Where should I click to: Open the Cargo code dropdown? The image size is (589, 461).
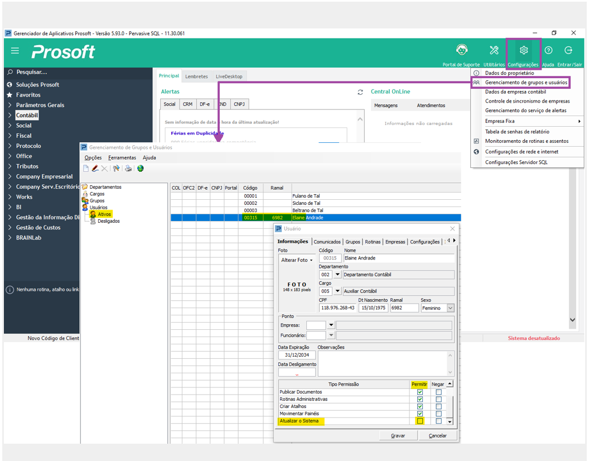[x=337, y=291]
